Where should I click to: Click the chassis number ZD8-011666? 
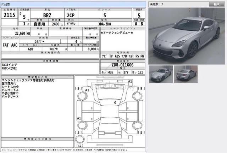point(122,65)
